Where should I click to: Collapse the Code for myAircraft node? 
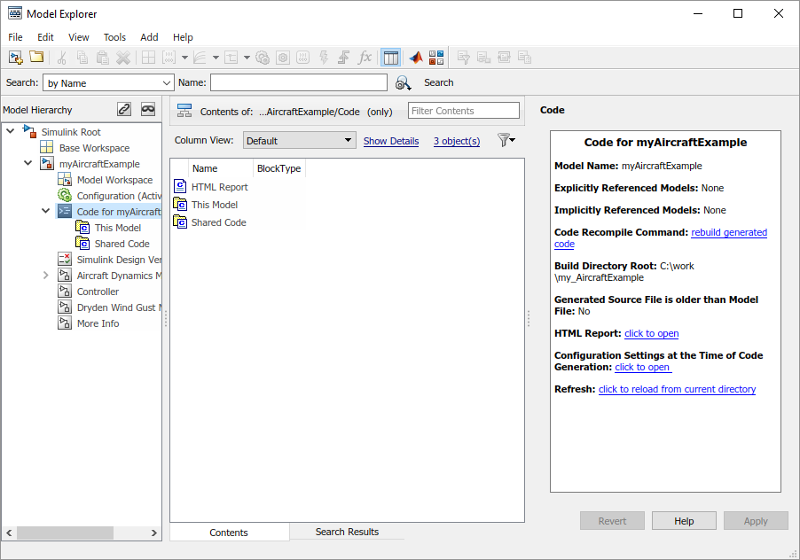[x=46, y=211]
